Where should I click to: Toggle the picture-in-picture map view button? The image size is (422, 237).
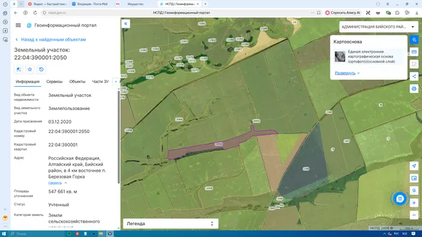(x=414, y=178)
